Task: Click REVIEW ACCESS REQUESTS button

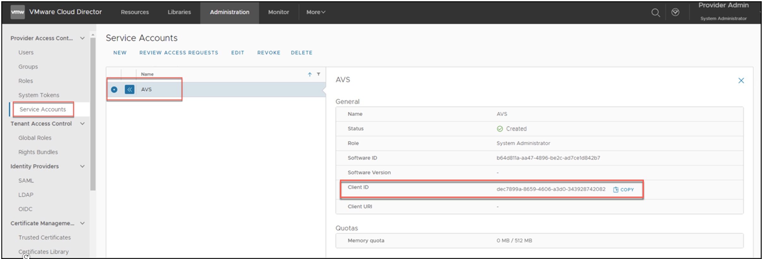Action: click(178, 53)
